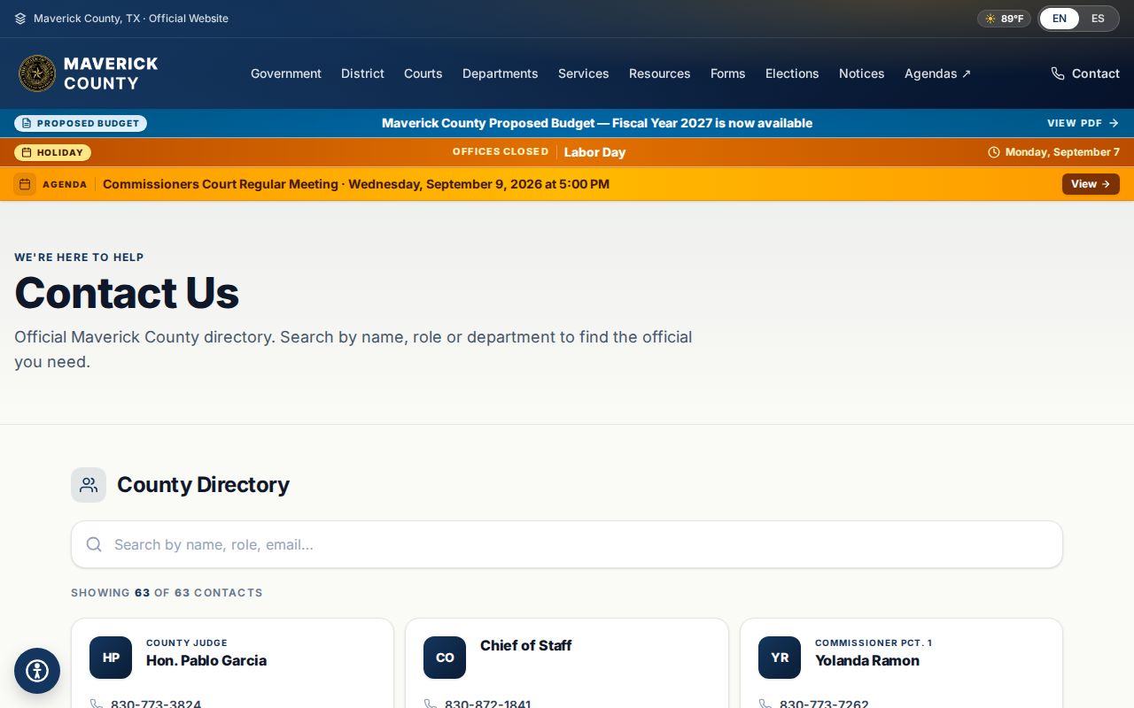Screen dimensions: 1134x708
Task: Click the 89°F weather badge
Action: (1004, 19)
